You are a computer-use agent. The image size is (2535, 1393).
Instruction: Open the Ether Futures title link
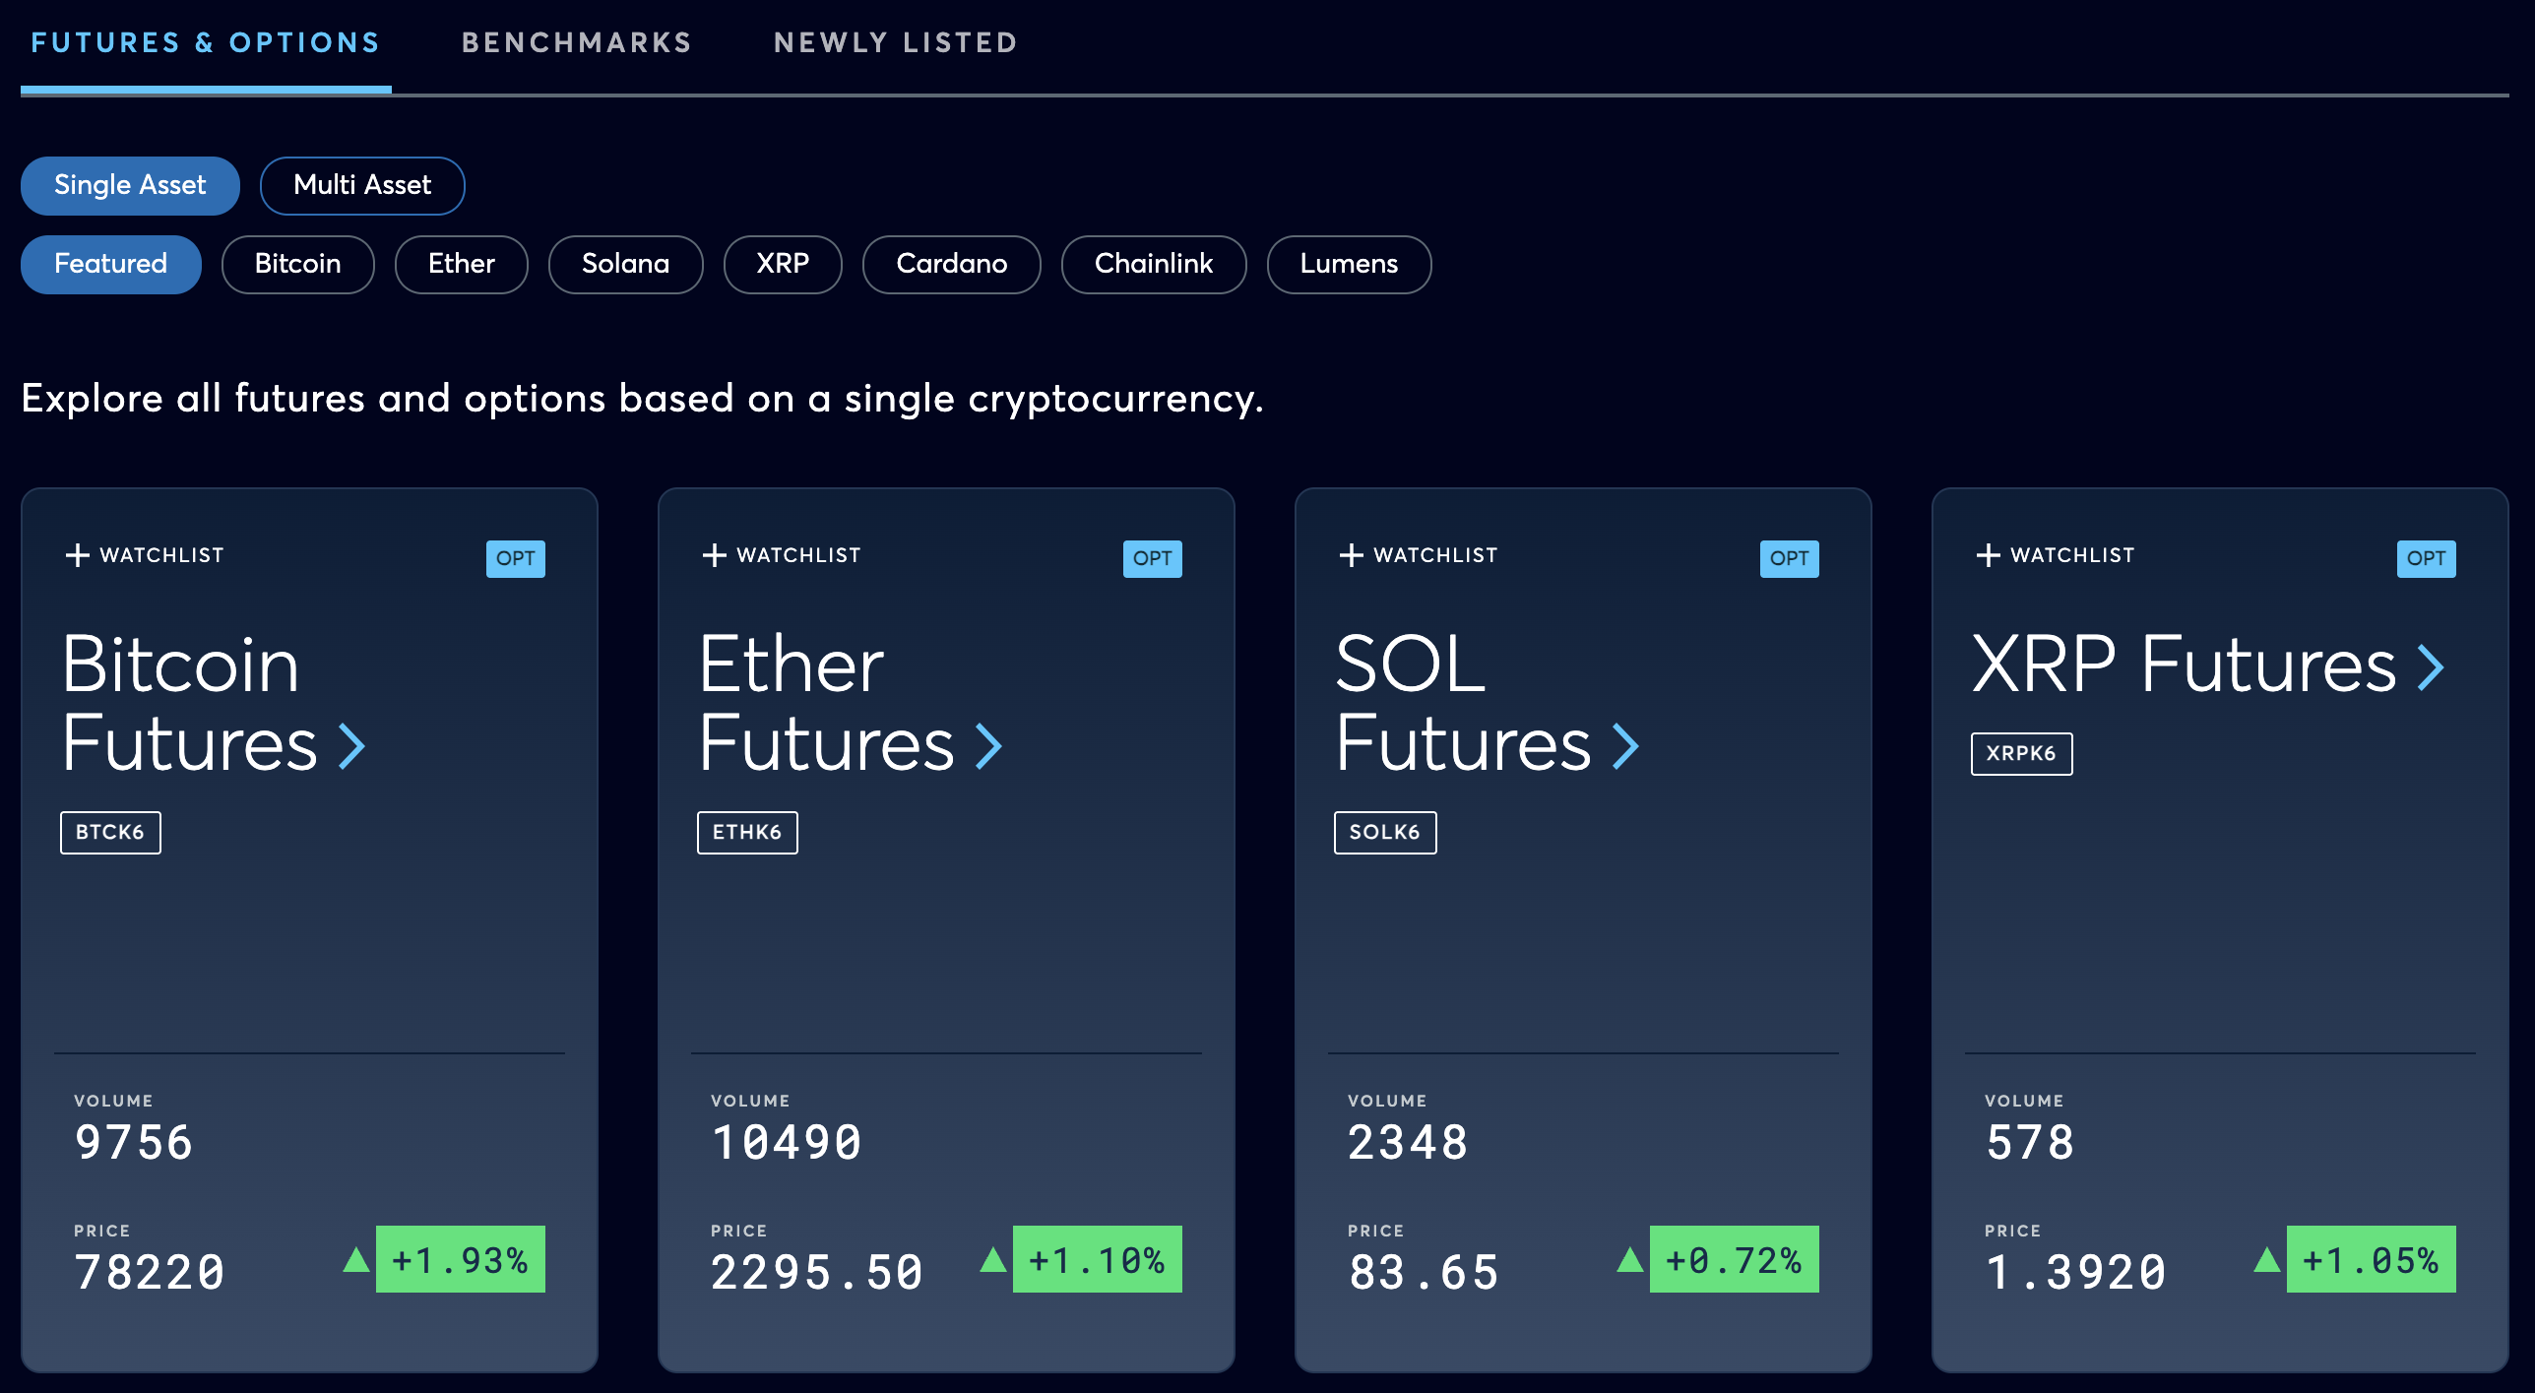[827, 703]
